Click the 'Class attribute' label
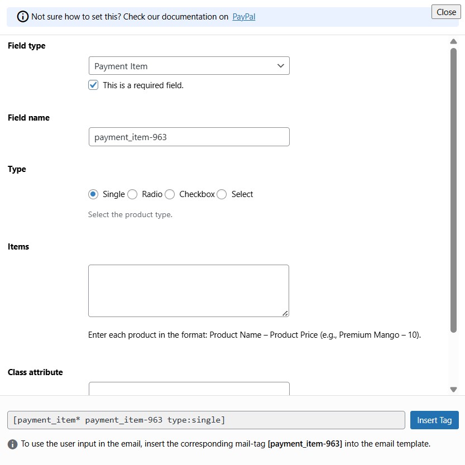465x465 pixels. [x=35, y=372]
